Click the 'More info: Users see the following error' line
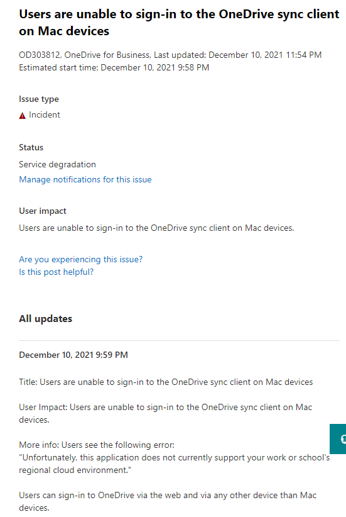The width and height of the screenshot is (346, 517). click(97, 445)
